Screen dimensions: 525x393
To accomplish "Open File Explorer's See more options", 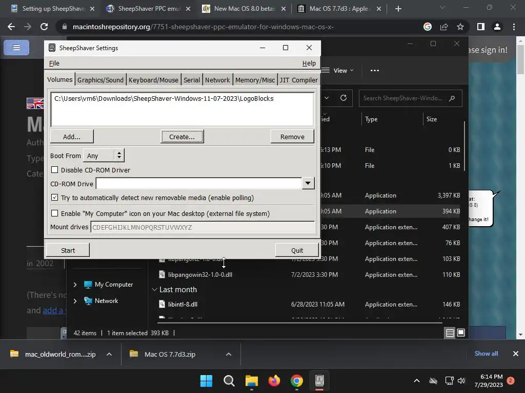I will click(x=375, y=71).
